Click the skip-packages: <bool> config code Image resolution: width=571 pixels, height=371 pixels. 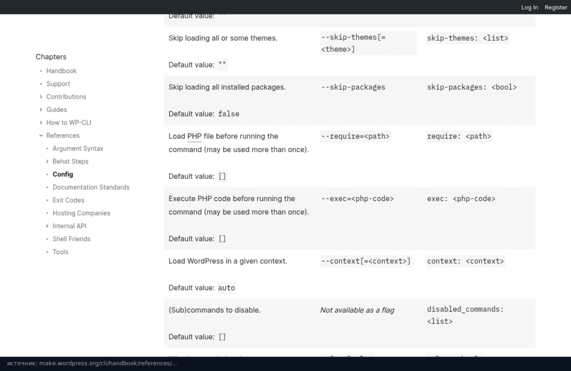(x=472, y=87)
